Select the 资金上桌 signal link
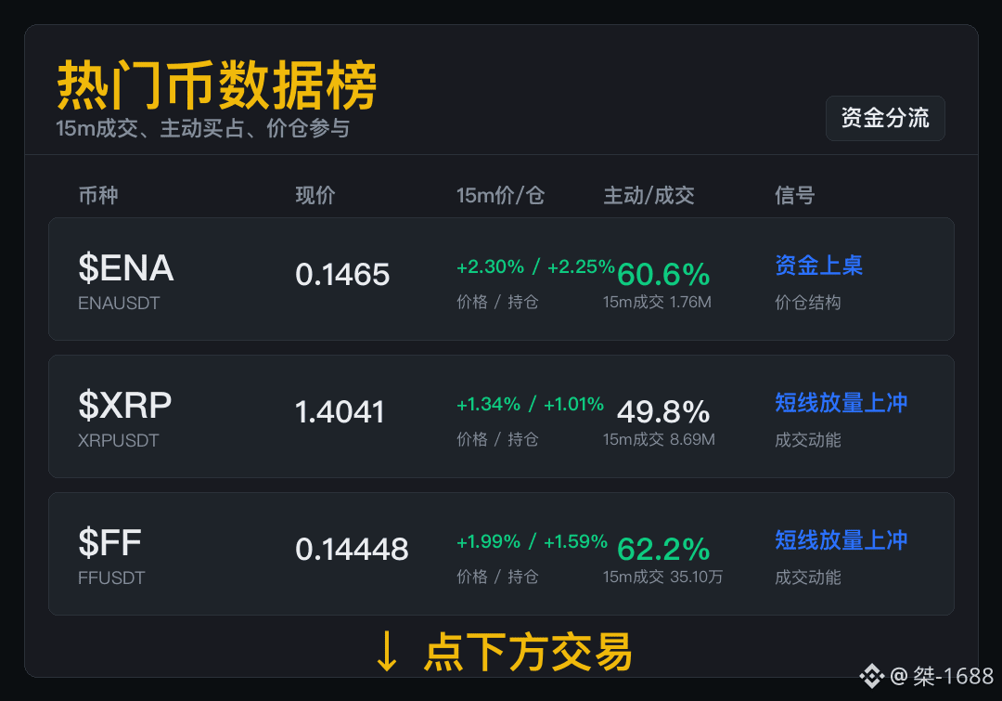The image size is (1002, 701). tap(818, 266)
